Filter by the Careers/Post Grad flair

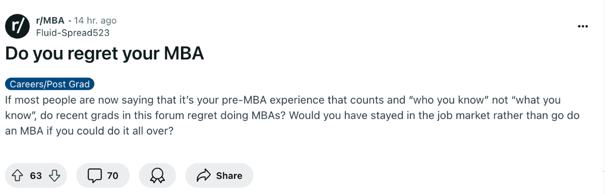coord(50,84)
